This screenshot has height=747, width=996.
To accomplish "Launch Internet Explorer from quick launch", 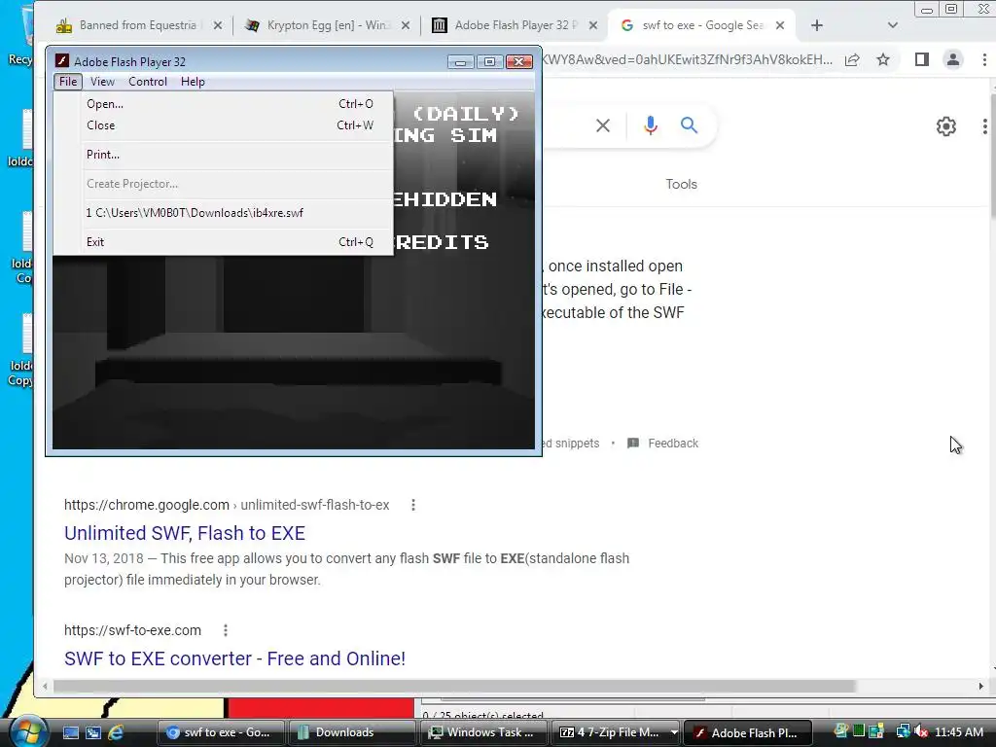I will [116, 732].
